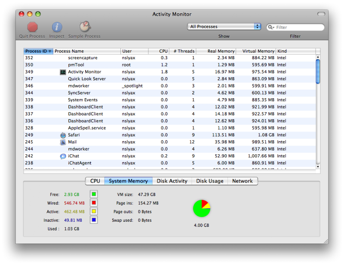Screen dimensions: 344x265
Task: Click the Sample Process icon
Action: (85, 27)
